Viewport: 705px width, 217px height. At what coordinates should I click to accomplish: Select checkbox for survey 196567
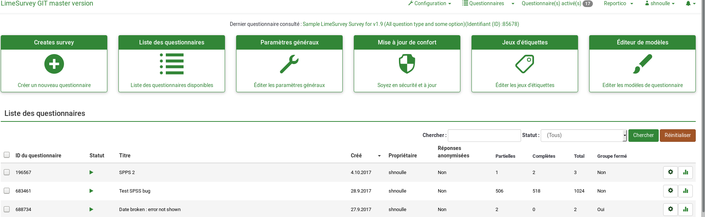7,172
